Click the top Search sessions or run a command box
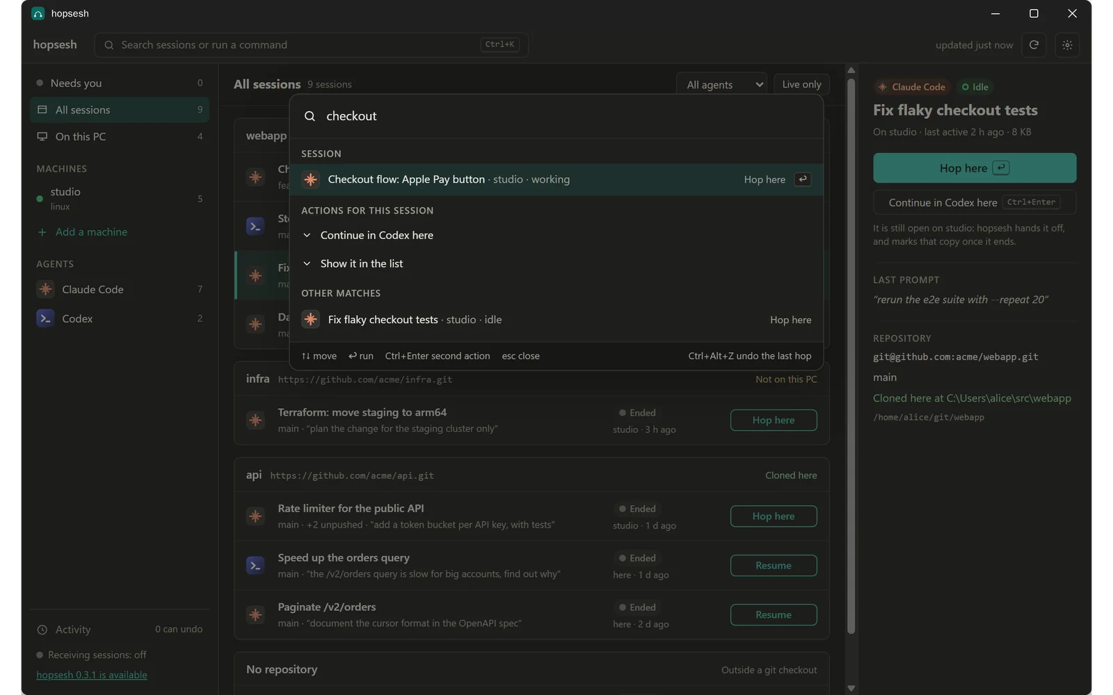Image resolution: width=1113 pixels, height=695 pixels. click(x=312, y=45)
